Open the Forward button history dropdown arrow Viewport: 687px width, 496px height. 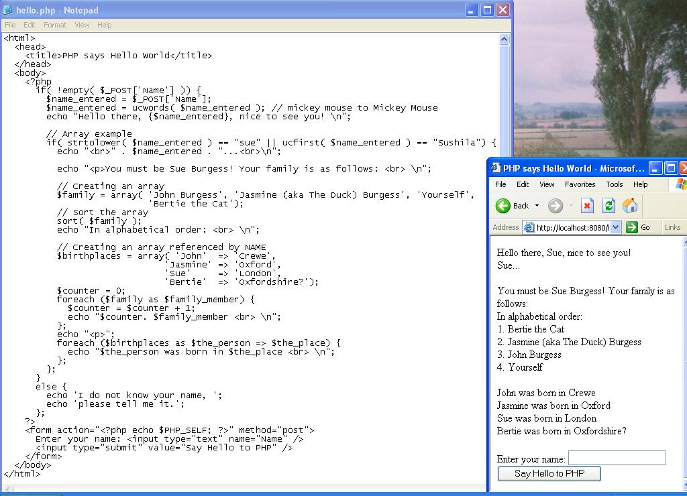571,206
